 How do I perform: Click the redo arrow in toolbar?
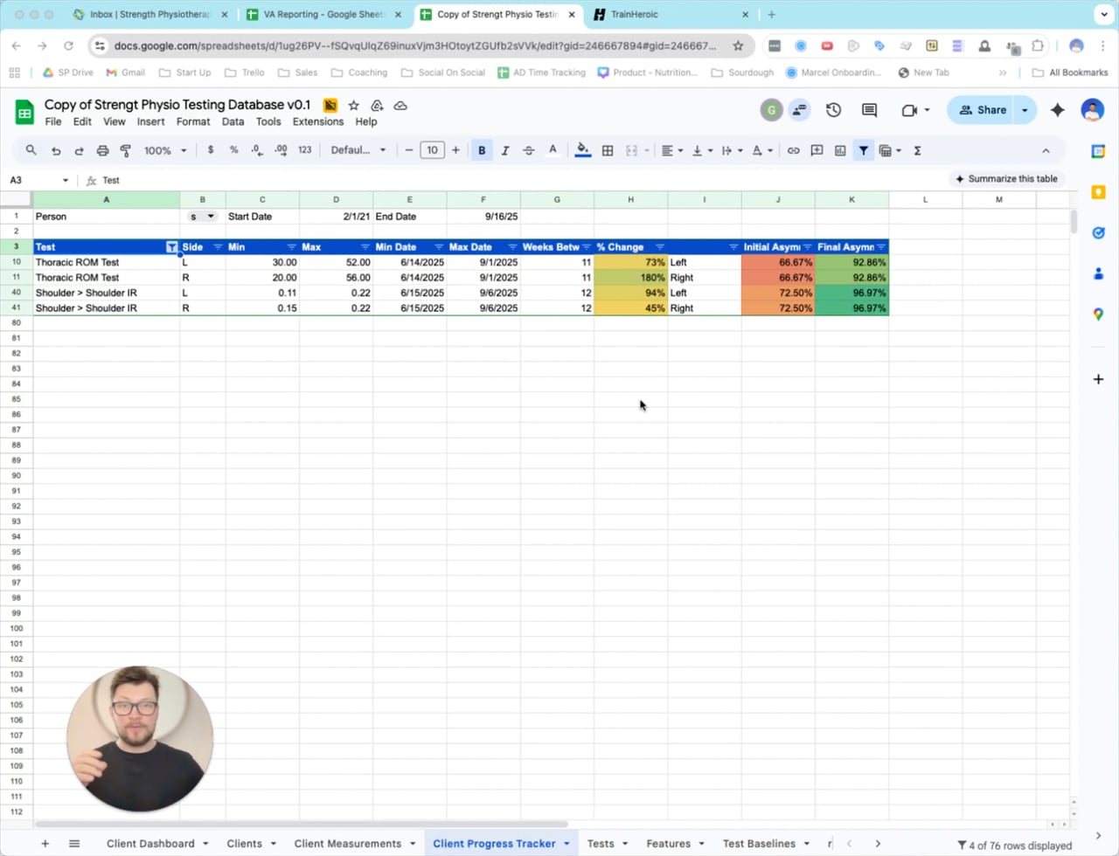tap(79, 150)
